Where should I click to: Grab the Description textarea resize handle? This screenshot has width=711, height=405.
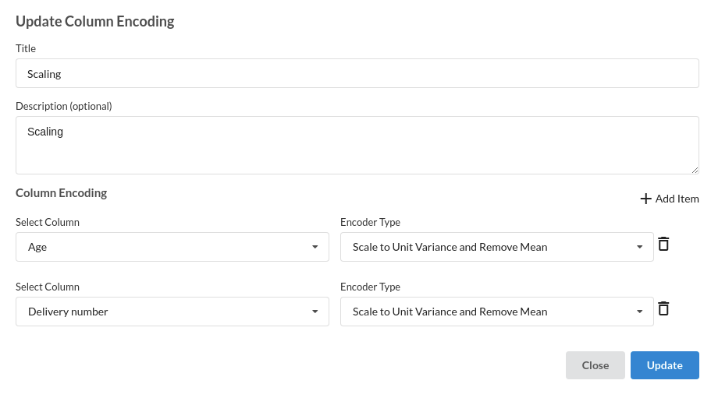(695, 170)
